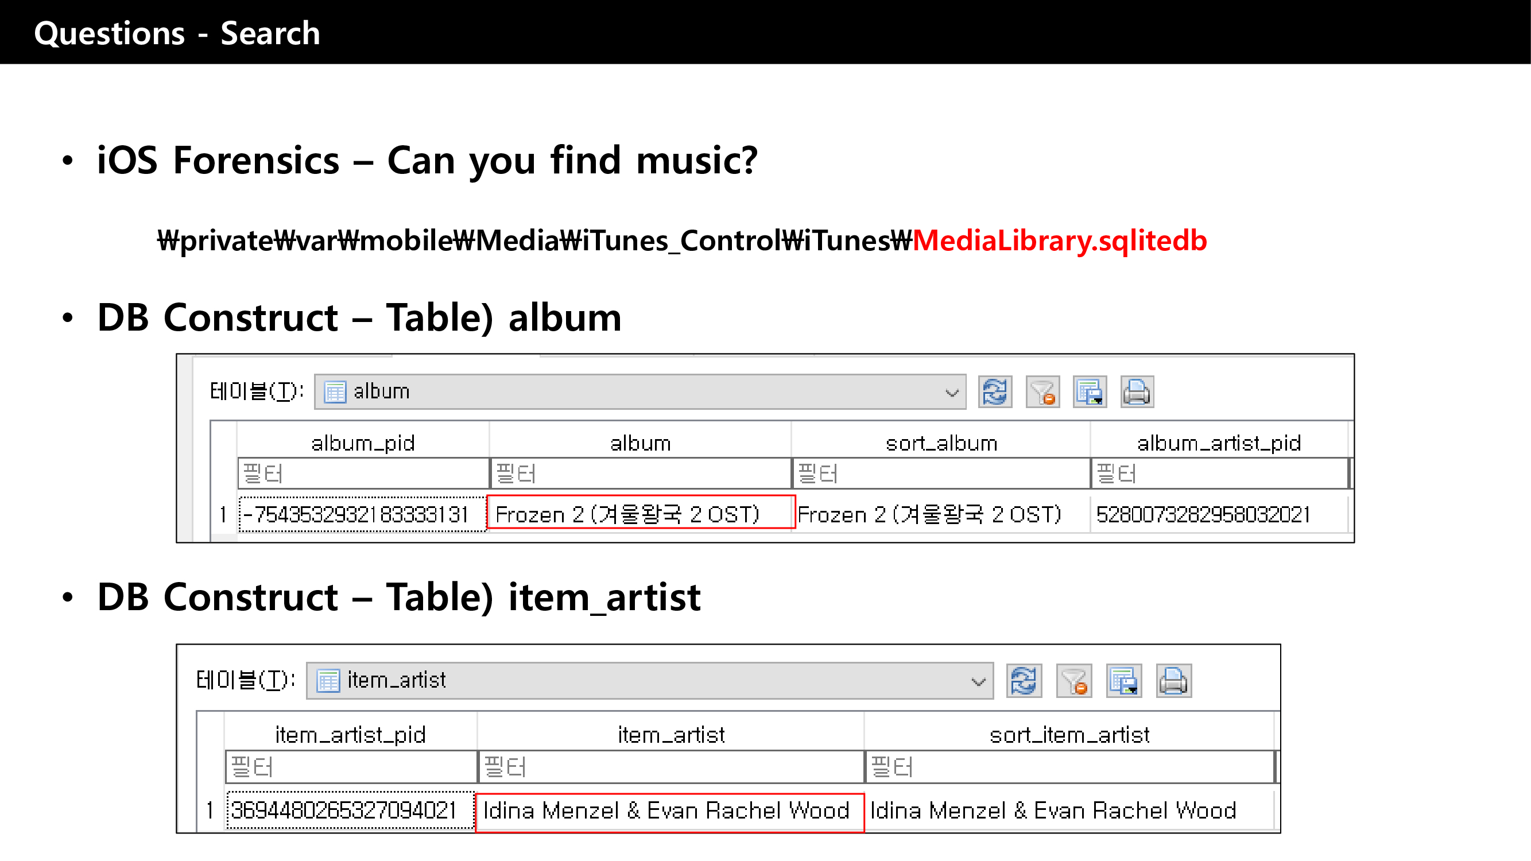This screenshot has height=861, width=1531.
Task: Clear filters icon for item_artist table
Action: coord(1073,680)
